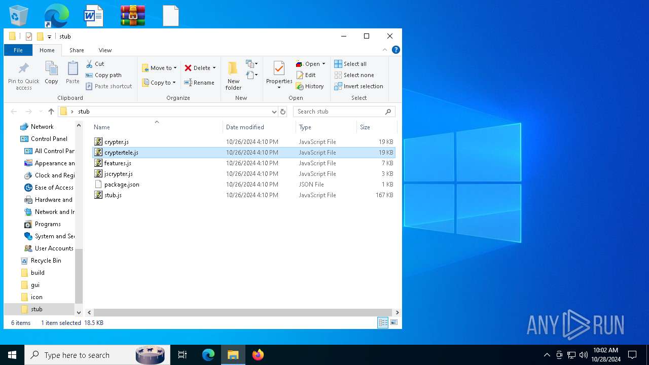
Task: Switch to Large icons view layout
Action: (x=394, y=322)
